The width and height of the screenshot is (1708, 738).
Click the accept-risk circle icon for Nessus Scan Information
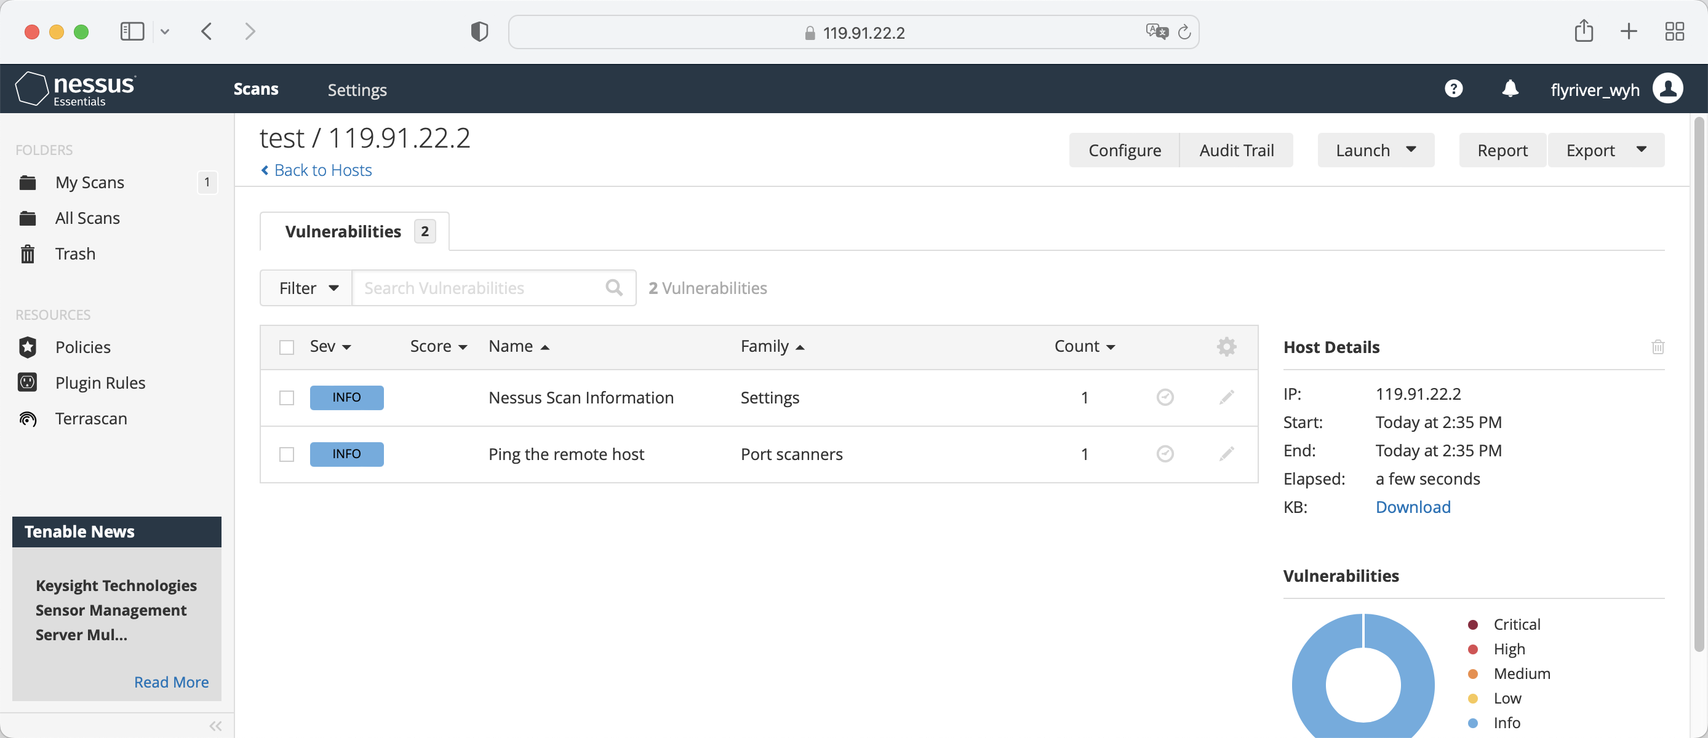(1165, 397)
